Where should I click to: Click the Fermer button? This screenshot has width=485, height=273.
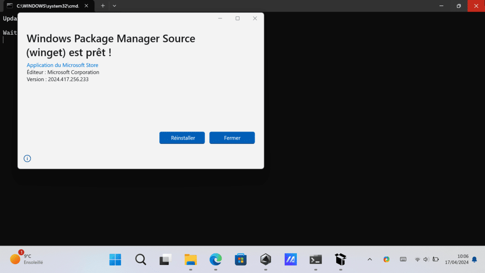pyautogui.click(x=232, y=138)
